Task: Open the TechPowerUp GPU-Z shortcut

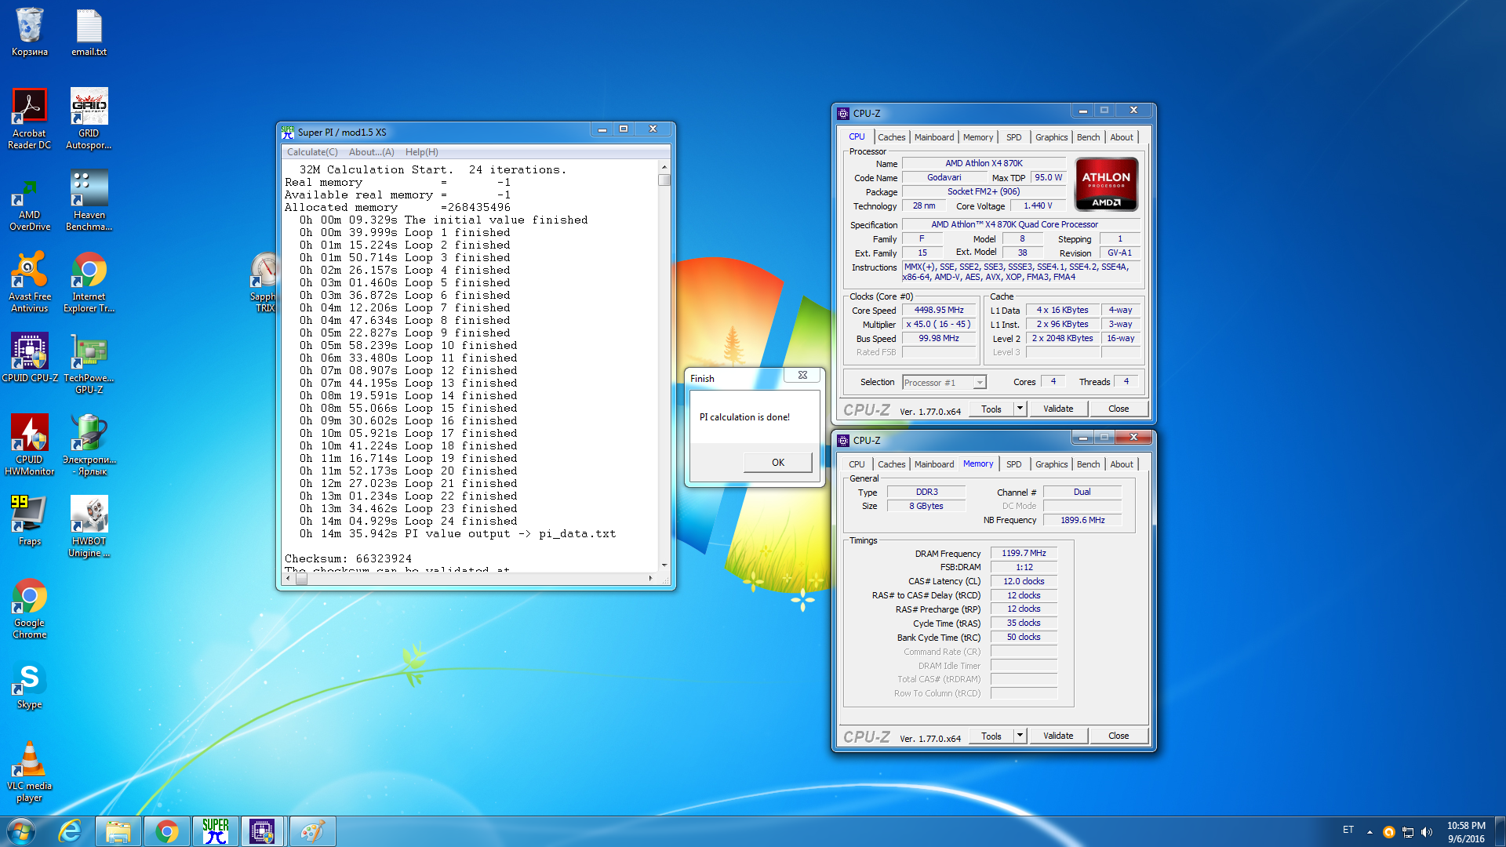Action: 89,364
